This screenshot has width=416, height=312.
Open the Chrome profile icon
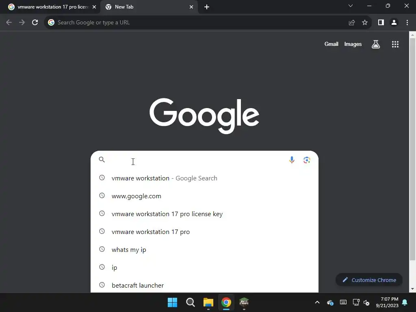(x=394, y=23)
